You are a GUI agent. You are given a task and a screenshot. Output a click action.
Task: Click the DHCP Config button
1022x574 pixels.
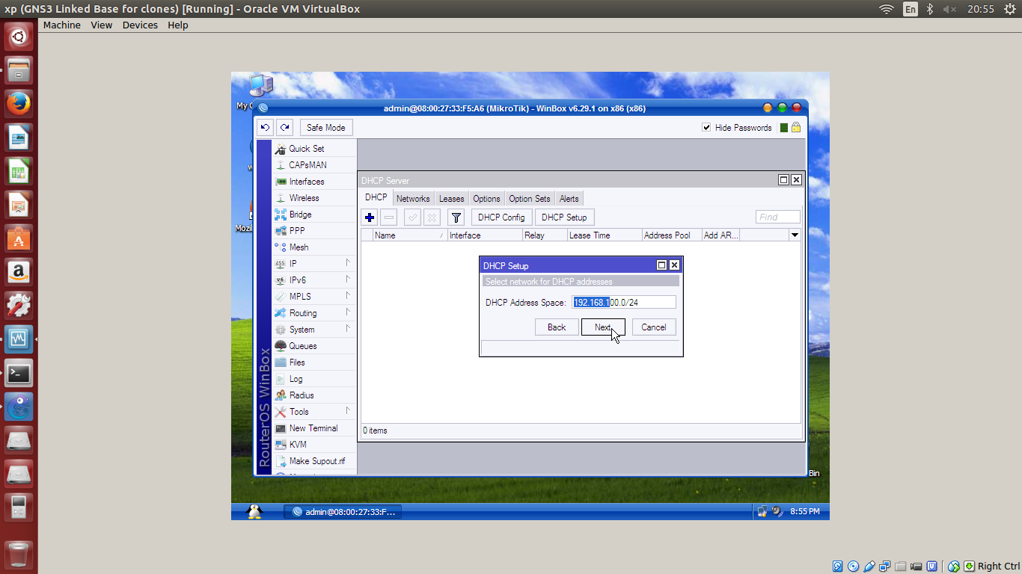[x=501, y=217]
